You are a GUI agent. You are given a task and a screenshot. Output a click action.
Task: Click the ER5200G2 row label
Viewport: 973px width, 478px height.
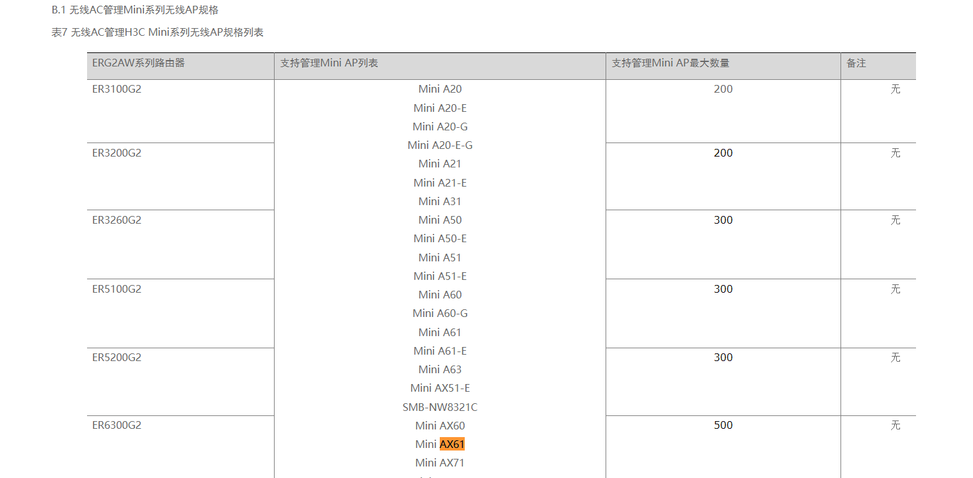pos(117,358)
